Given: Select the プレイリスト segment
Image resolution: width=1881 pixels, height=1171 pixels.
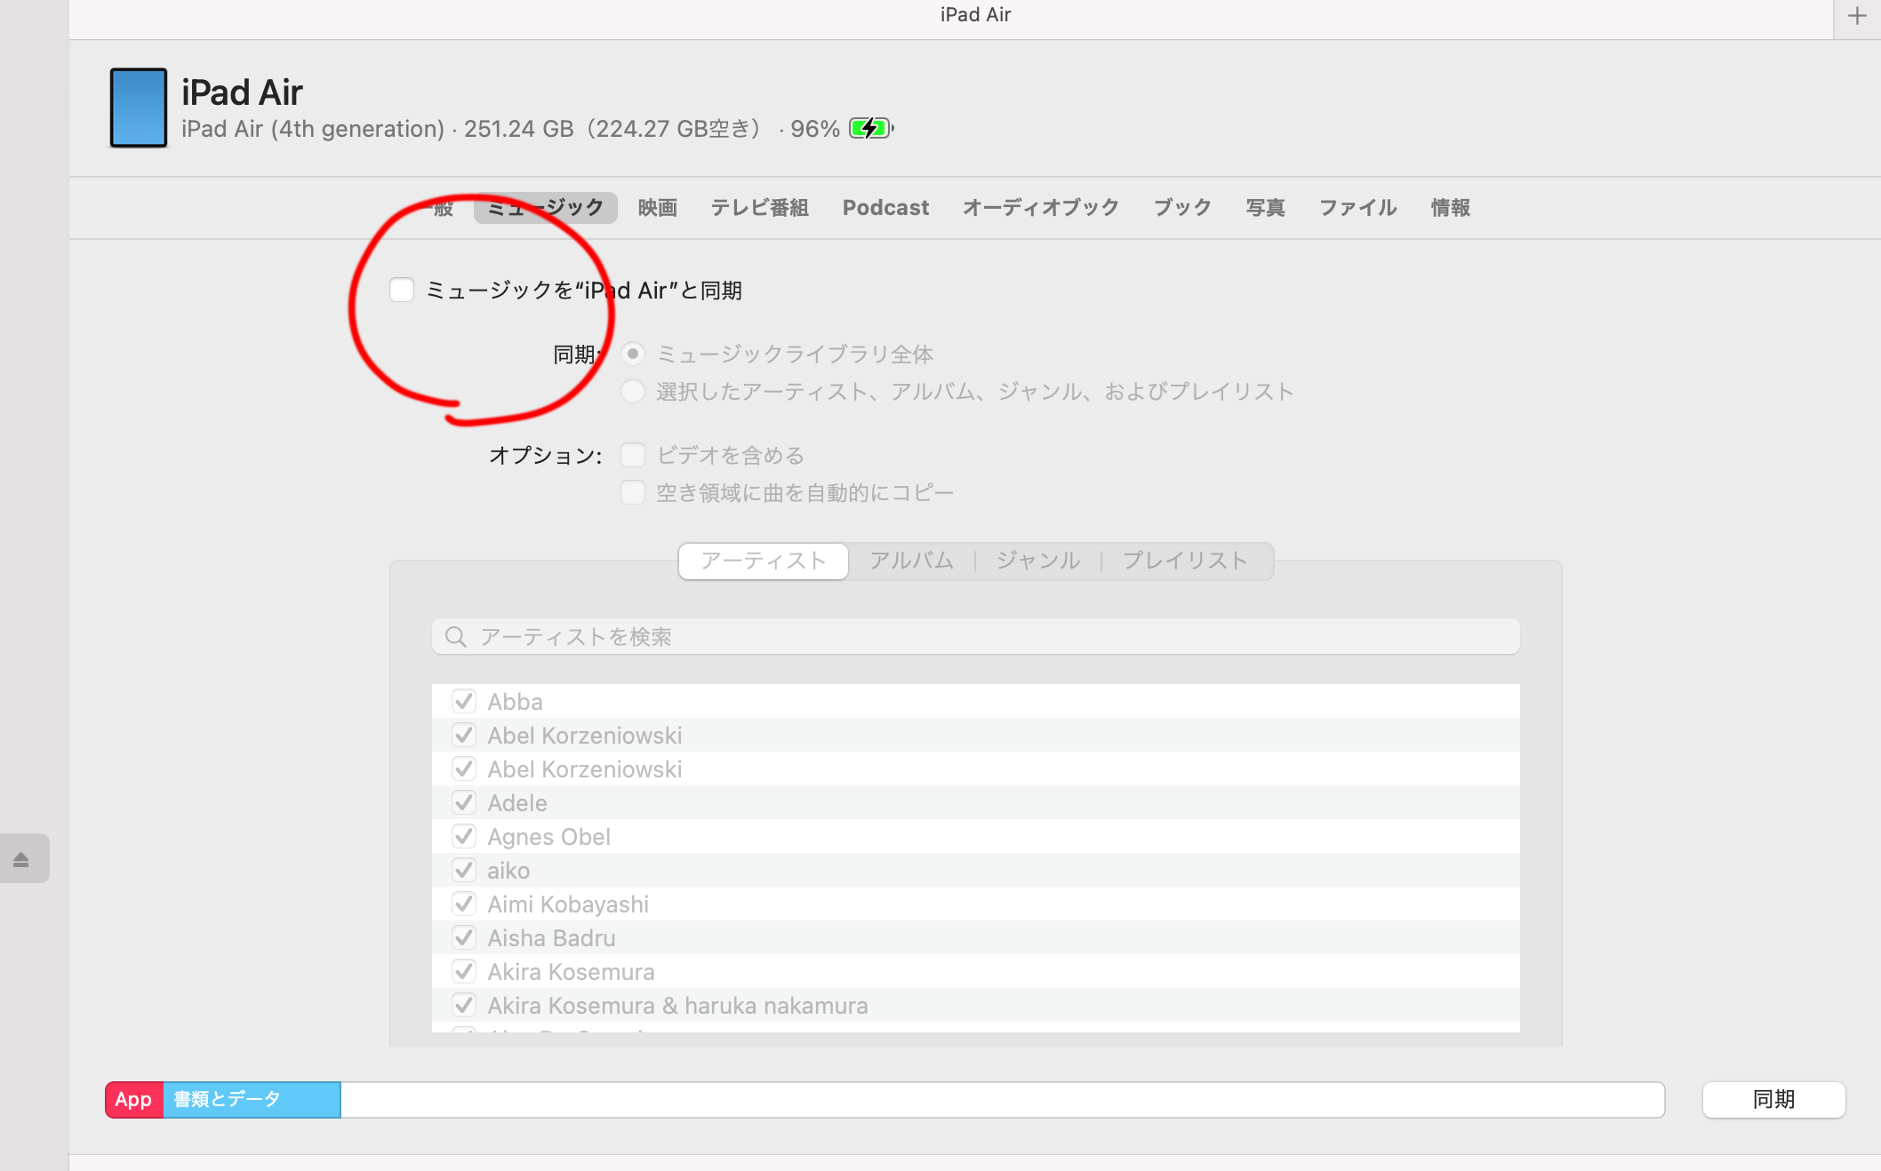Looking at the screenshot, I should coord(1185,561).
